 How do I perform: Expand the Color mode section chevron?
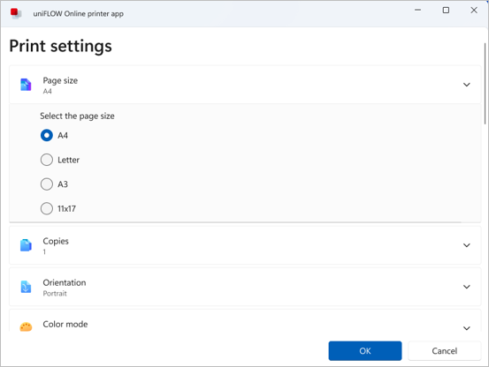point(467,328)
